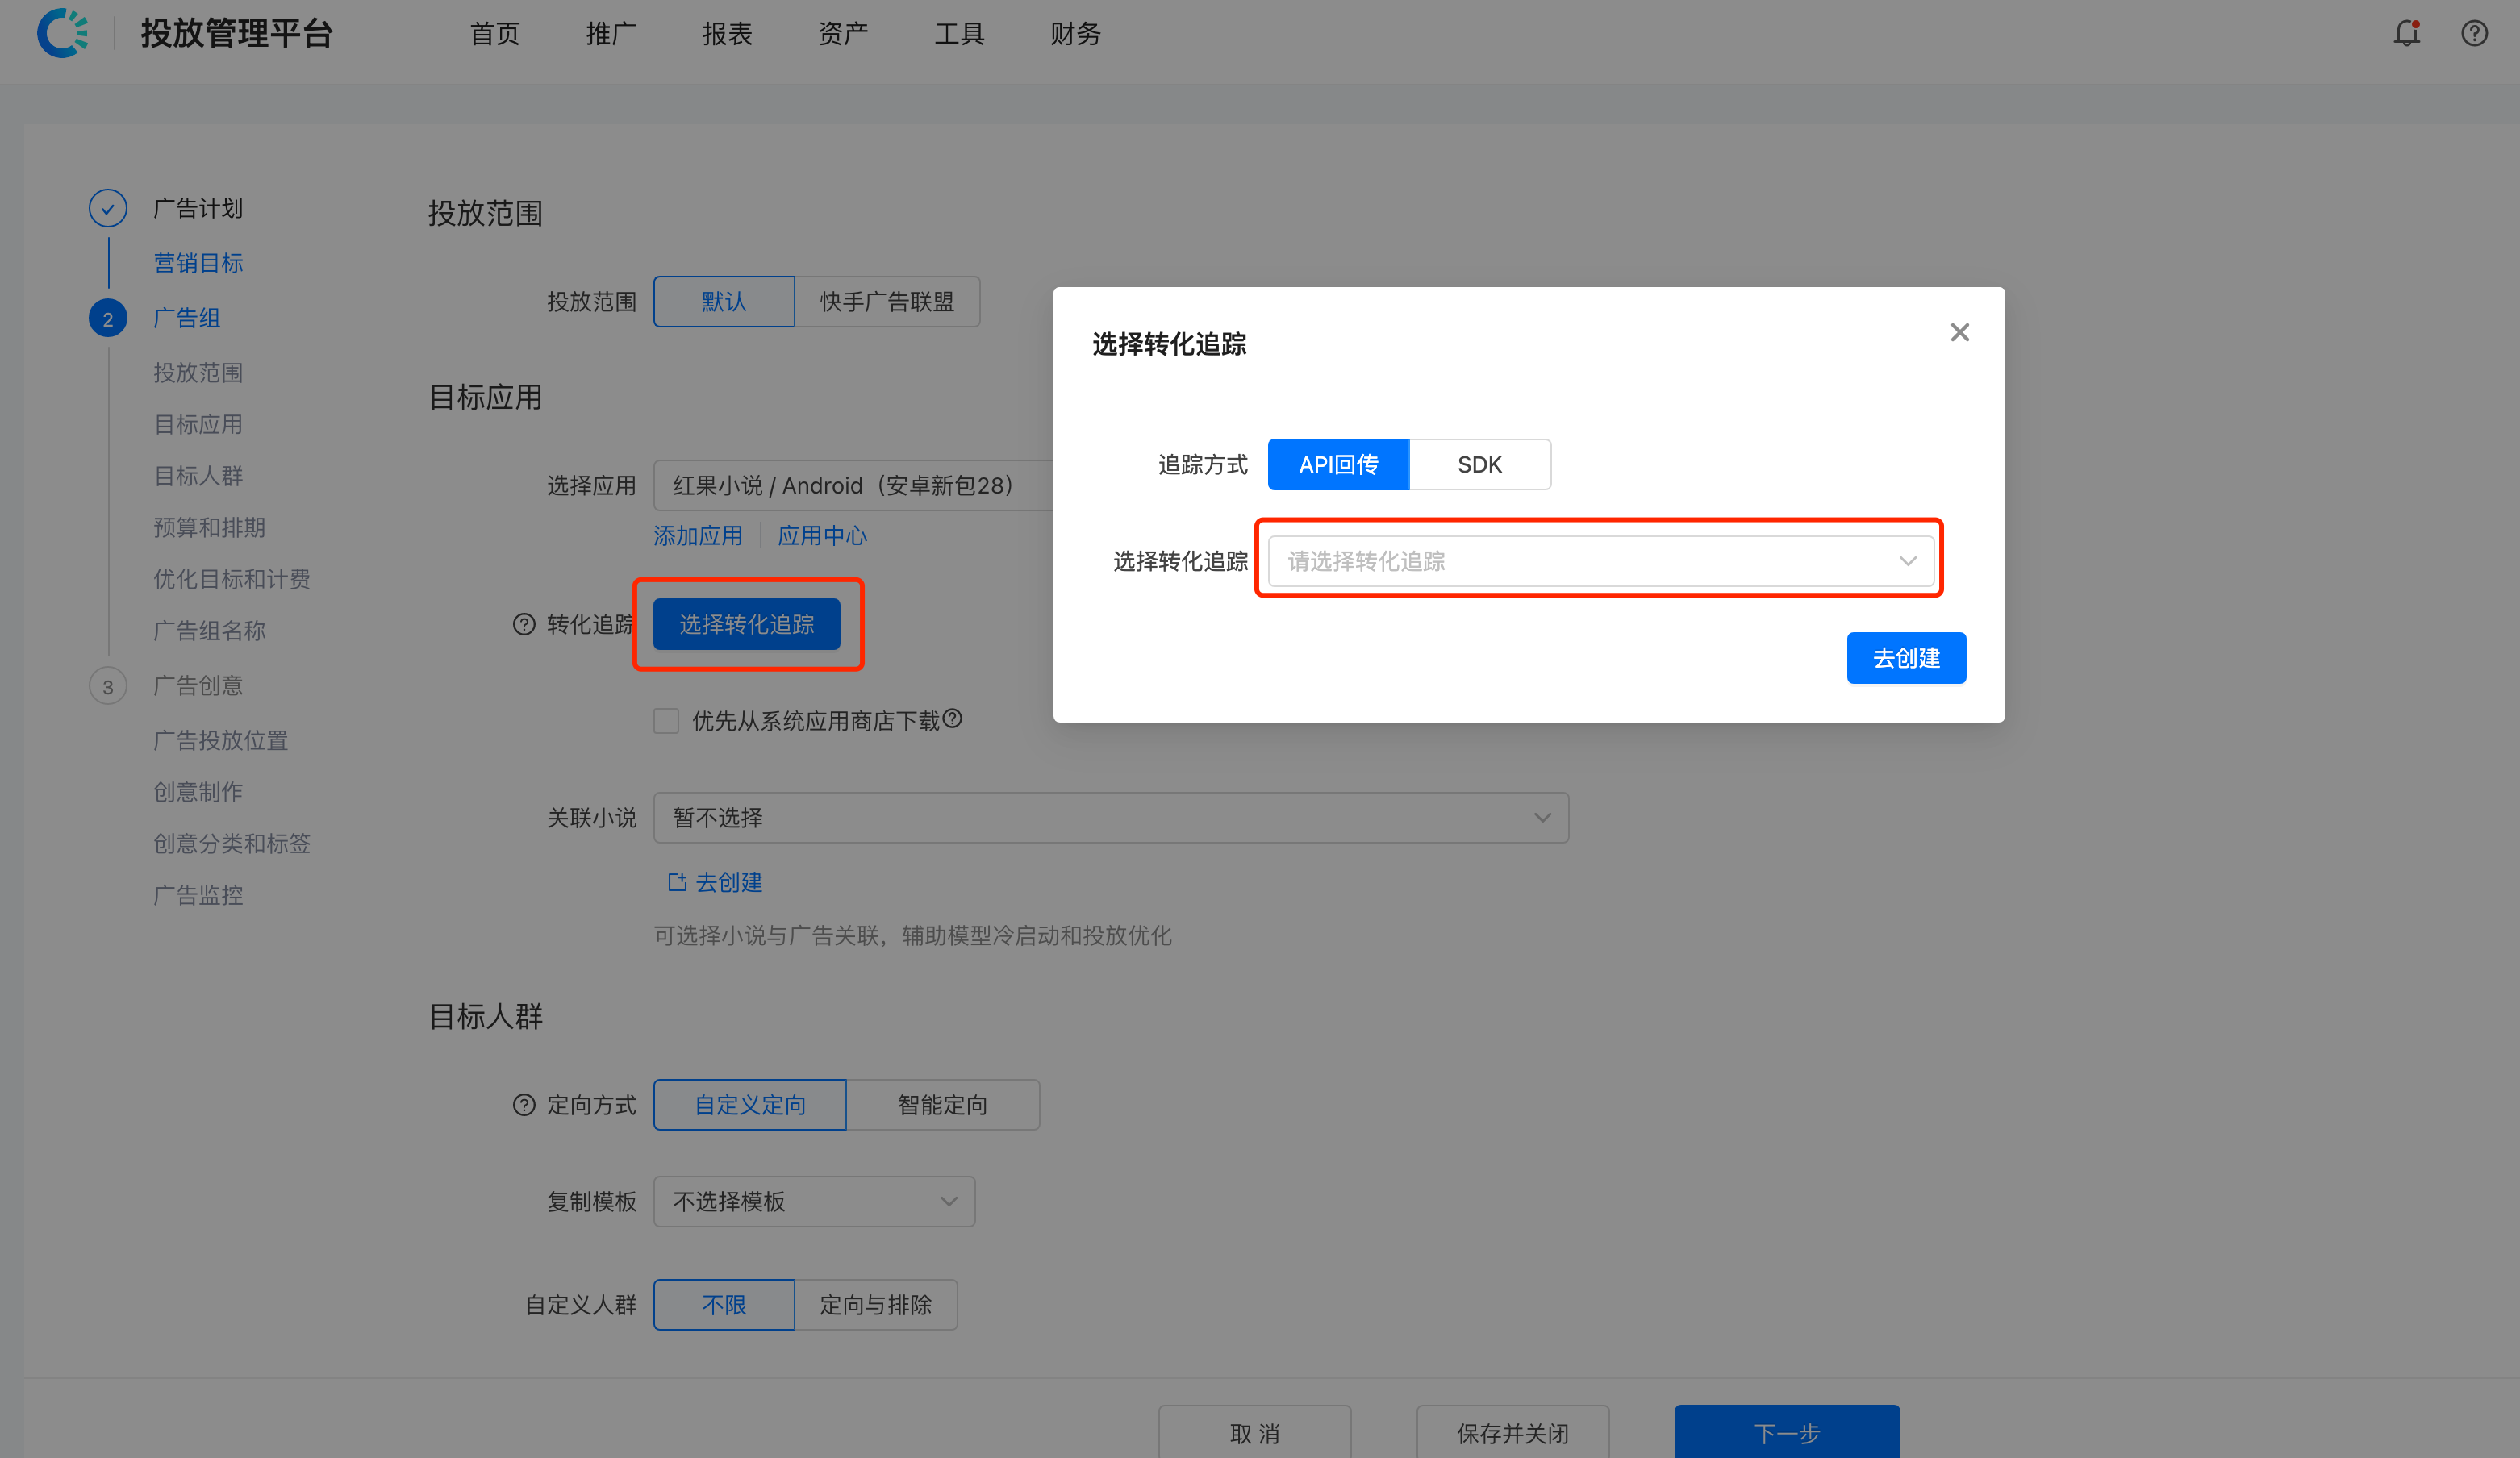The height and width of the screenshot is (1458, 2520).
Task: Jump to 广告组名称 in sidebar
Action: pyautogui.click(x=209, y=631)
